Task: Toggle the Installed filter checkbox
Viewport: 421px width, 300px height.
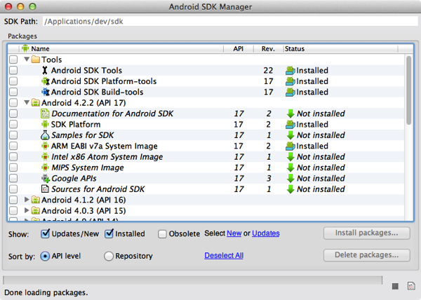Action: (109, 234)
